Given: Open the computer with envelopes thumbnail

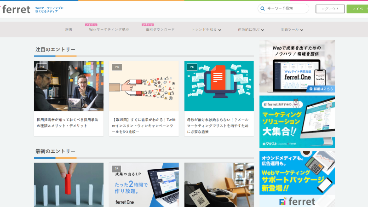Looking at the screenshot, I should click(x=219, y=86).
